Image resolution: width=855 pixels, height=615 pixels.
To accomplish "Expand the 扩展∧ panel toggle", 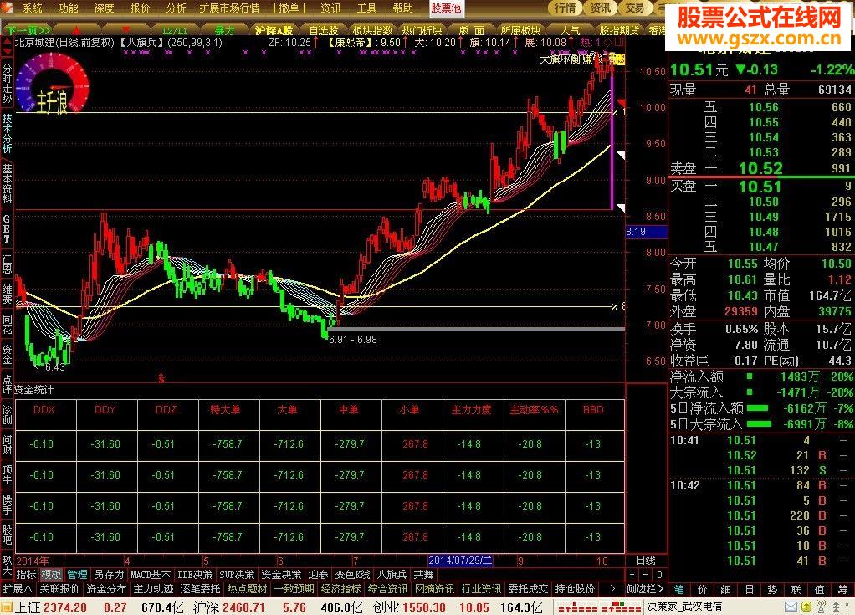I will (x=18, y=589).
